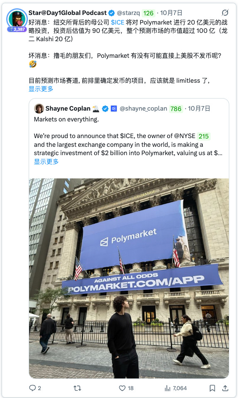The image size is (238, 398).
Task: Like the post with heart icon
Action: (122, 388)
